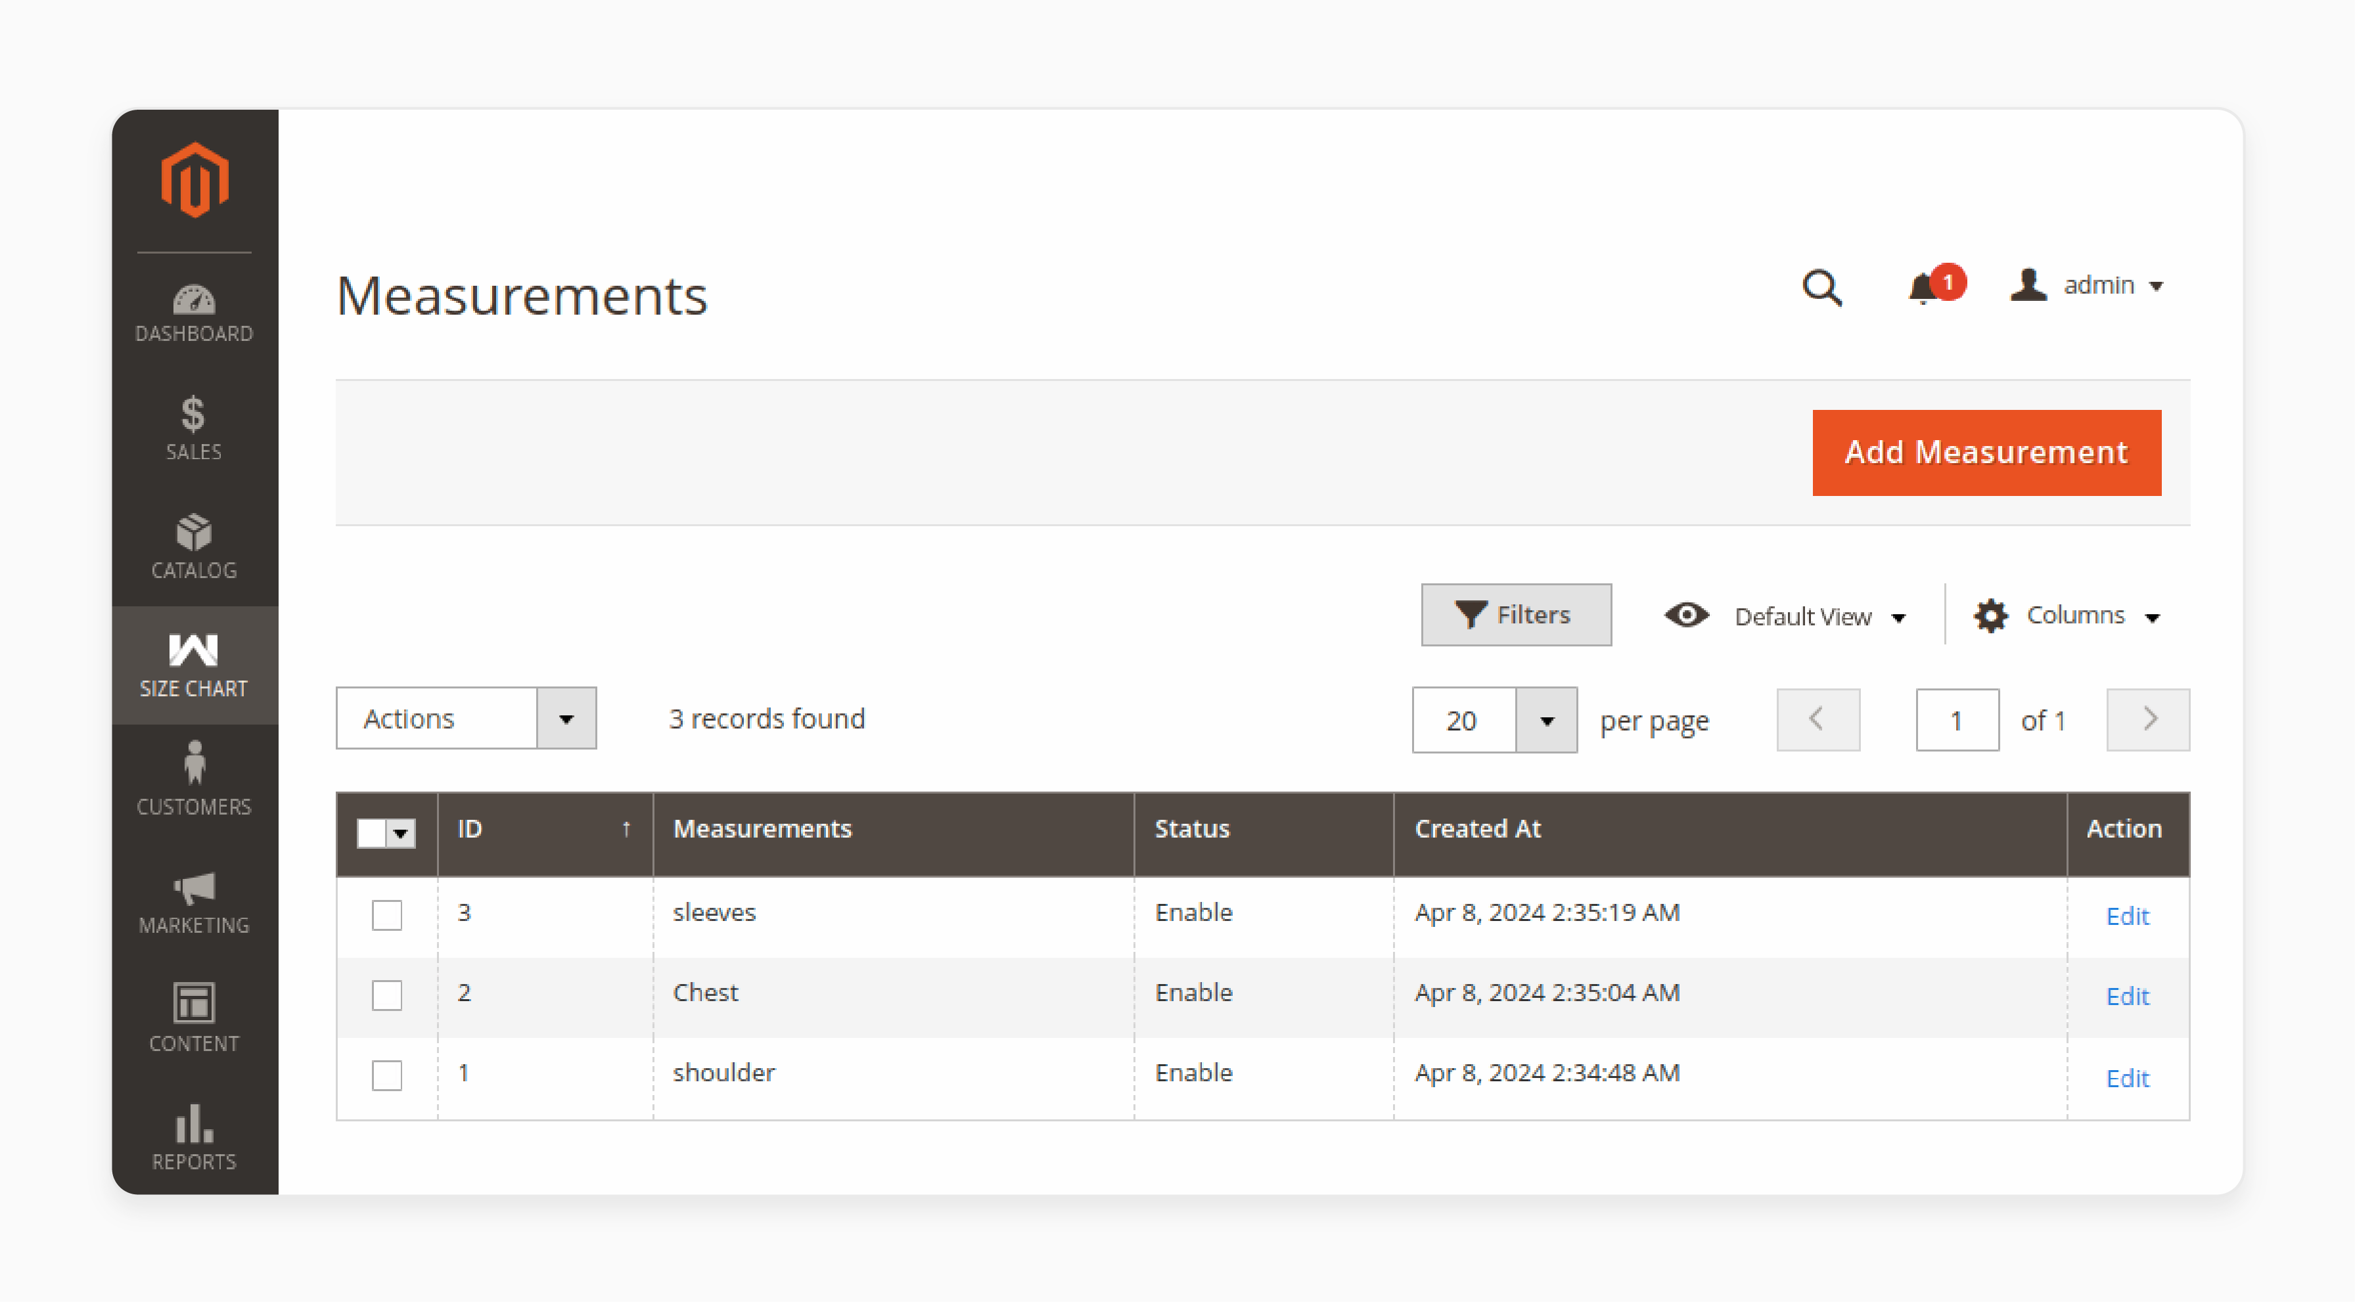This screenshot has width=2355, height=1302.
Task: Open the Actions dropdown
Action: 467,718
